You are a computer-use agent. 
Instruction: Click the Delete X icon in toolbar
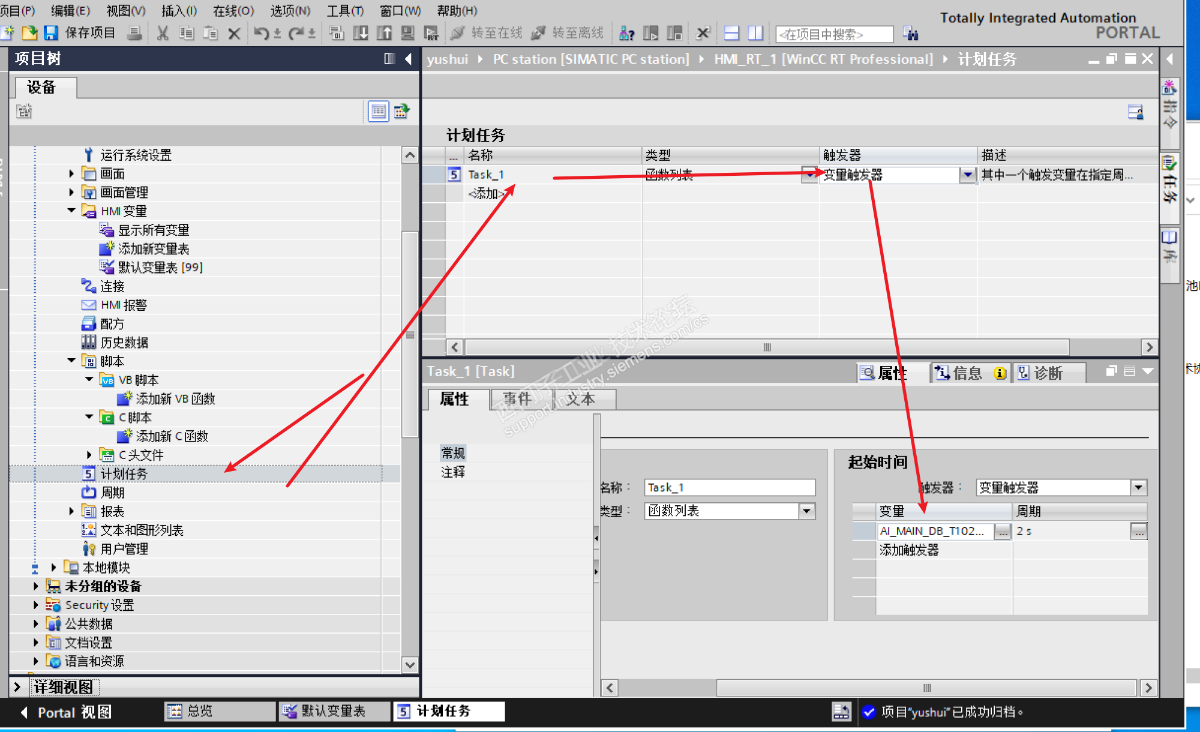234,33
